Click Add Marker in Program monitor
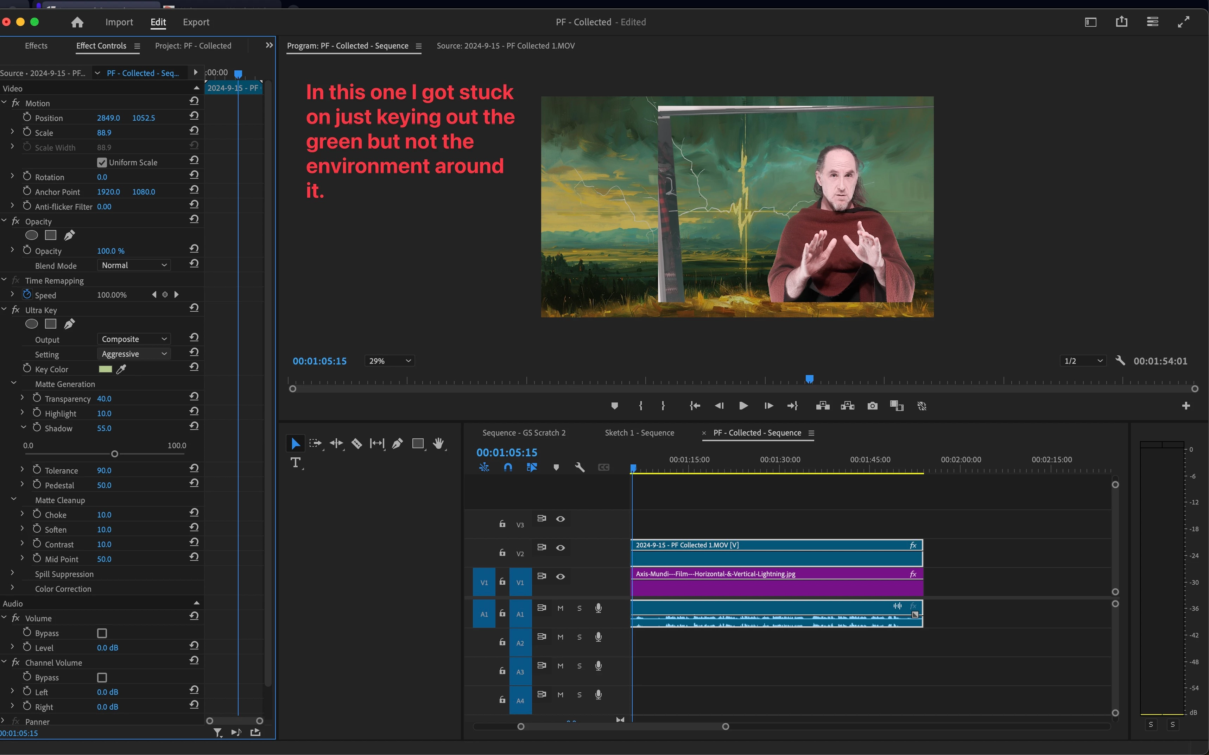1209x755 pixels. click(614, 406)
